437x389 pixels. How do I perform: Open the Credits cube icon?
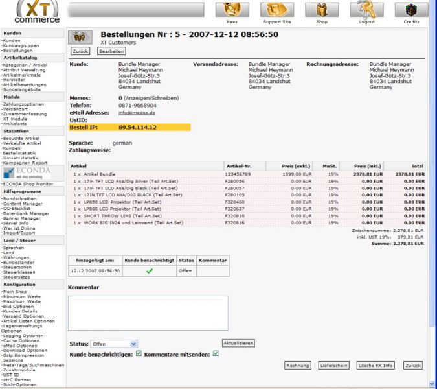tap(411, 10)
